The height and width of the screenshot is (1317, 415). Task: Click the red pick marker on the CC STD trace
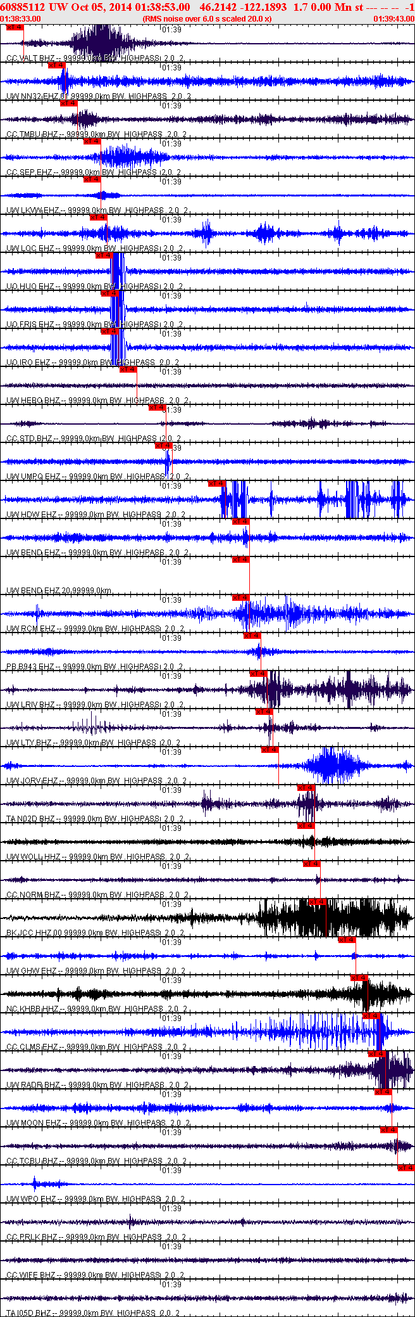click(157, 408)
